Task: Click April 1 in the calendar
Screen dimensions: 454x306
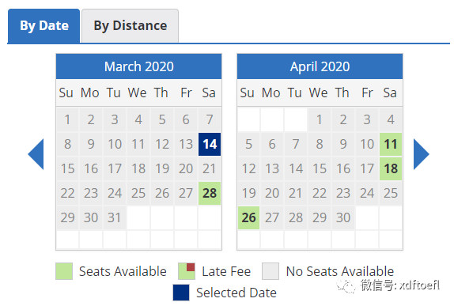Action: tap(320, 119)
